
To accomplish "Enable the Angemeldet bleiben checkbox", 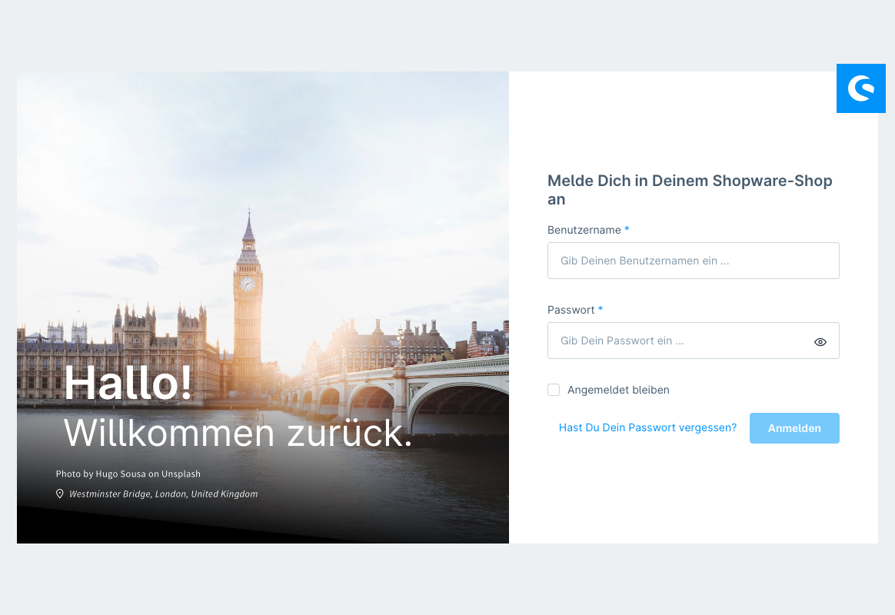I will point(554,390).
